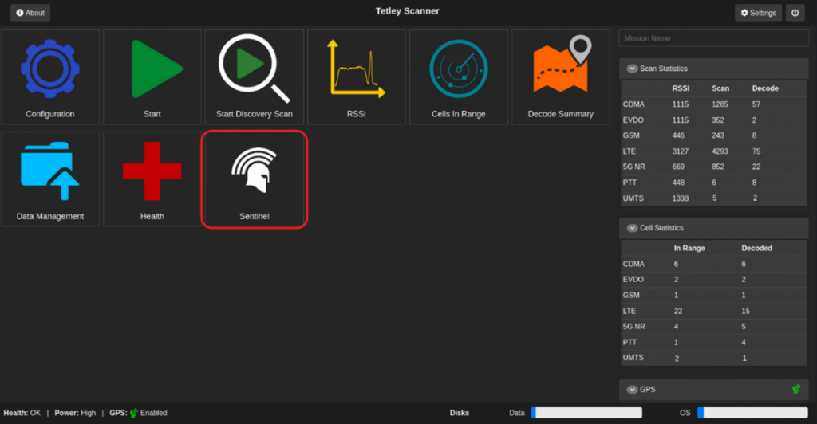817x424 pixels.
Task: Click into the Mission Name field
Action: point(713,38)
